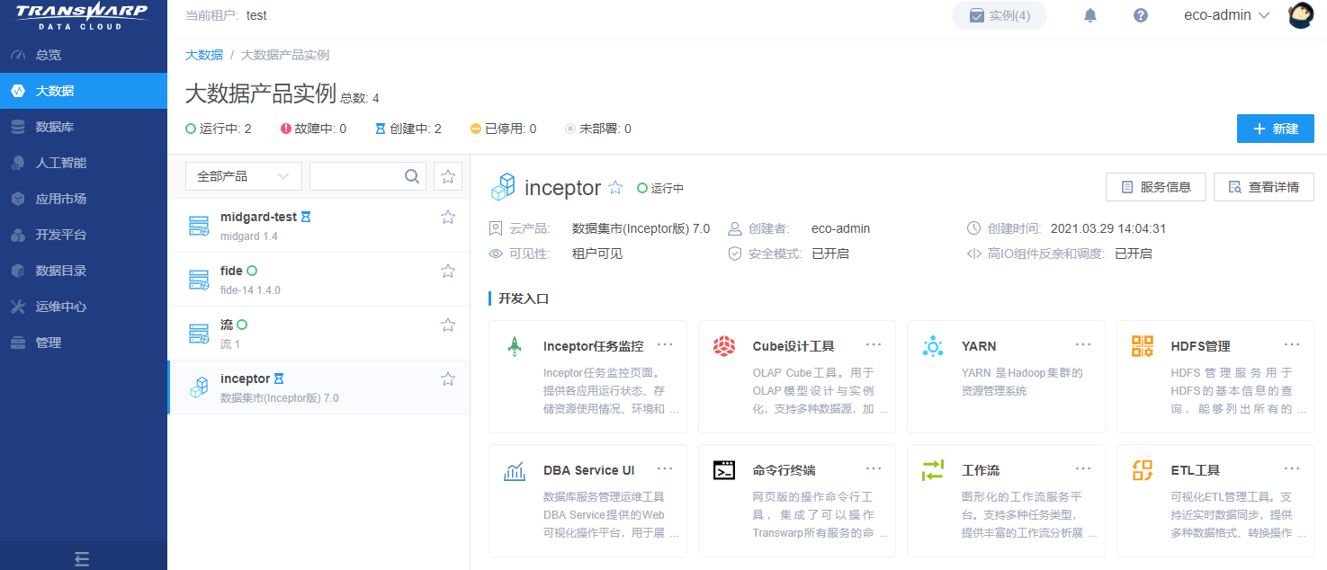The width and height of the screenshot is (1327, 570).
Task: Open the Inceptor任务监控 card title
Action: [x=594, y=346]
